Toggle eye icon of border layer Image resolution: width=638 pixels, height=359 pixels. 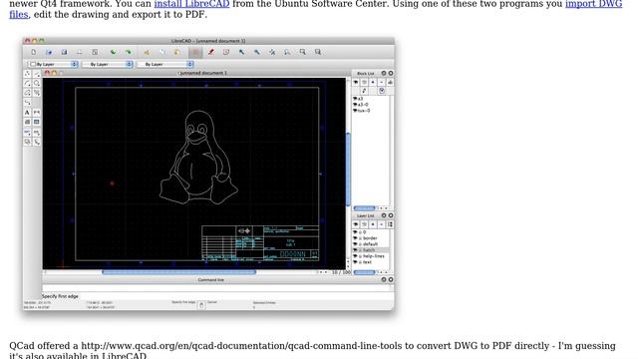(x=355, y=238)
